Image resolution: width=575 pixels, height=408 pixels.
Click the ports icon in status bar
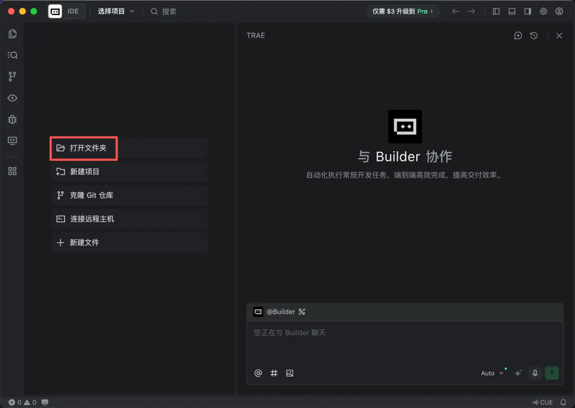click(45, 403)
